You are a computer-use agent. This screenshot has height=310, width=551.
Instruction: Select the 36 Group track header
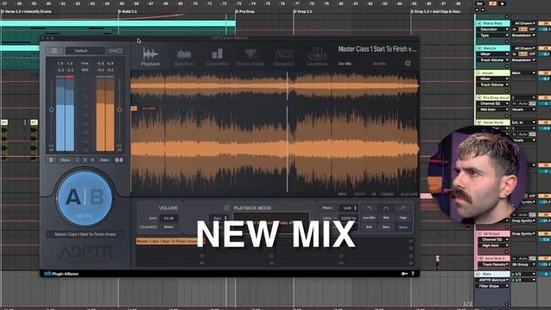click(x=492, y=233)
